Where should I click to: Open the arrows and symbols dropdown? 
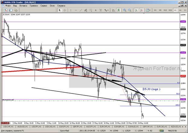pos(106,10)
